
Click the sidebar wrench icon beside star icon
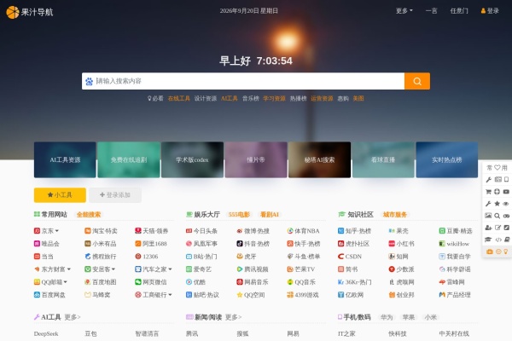point(488,204)
